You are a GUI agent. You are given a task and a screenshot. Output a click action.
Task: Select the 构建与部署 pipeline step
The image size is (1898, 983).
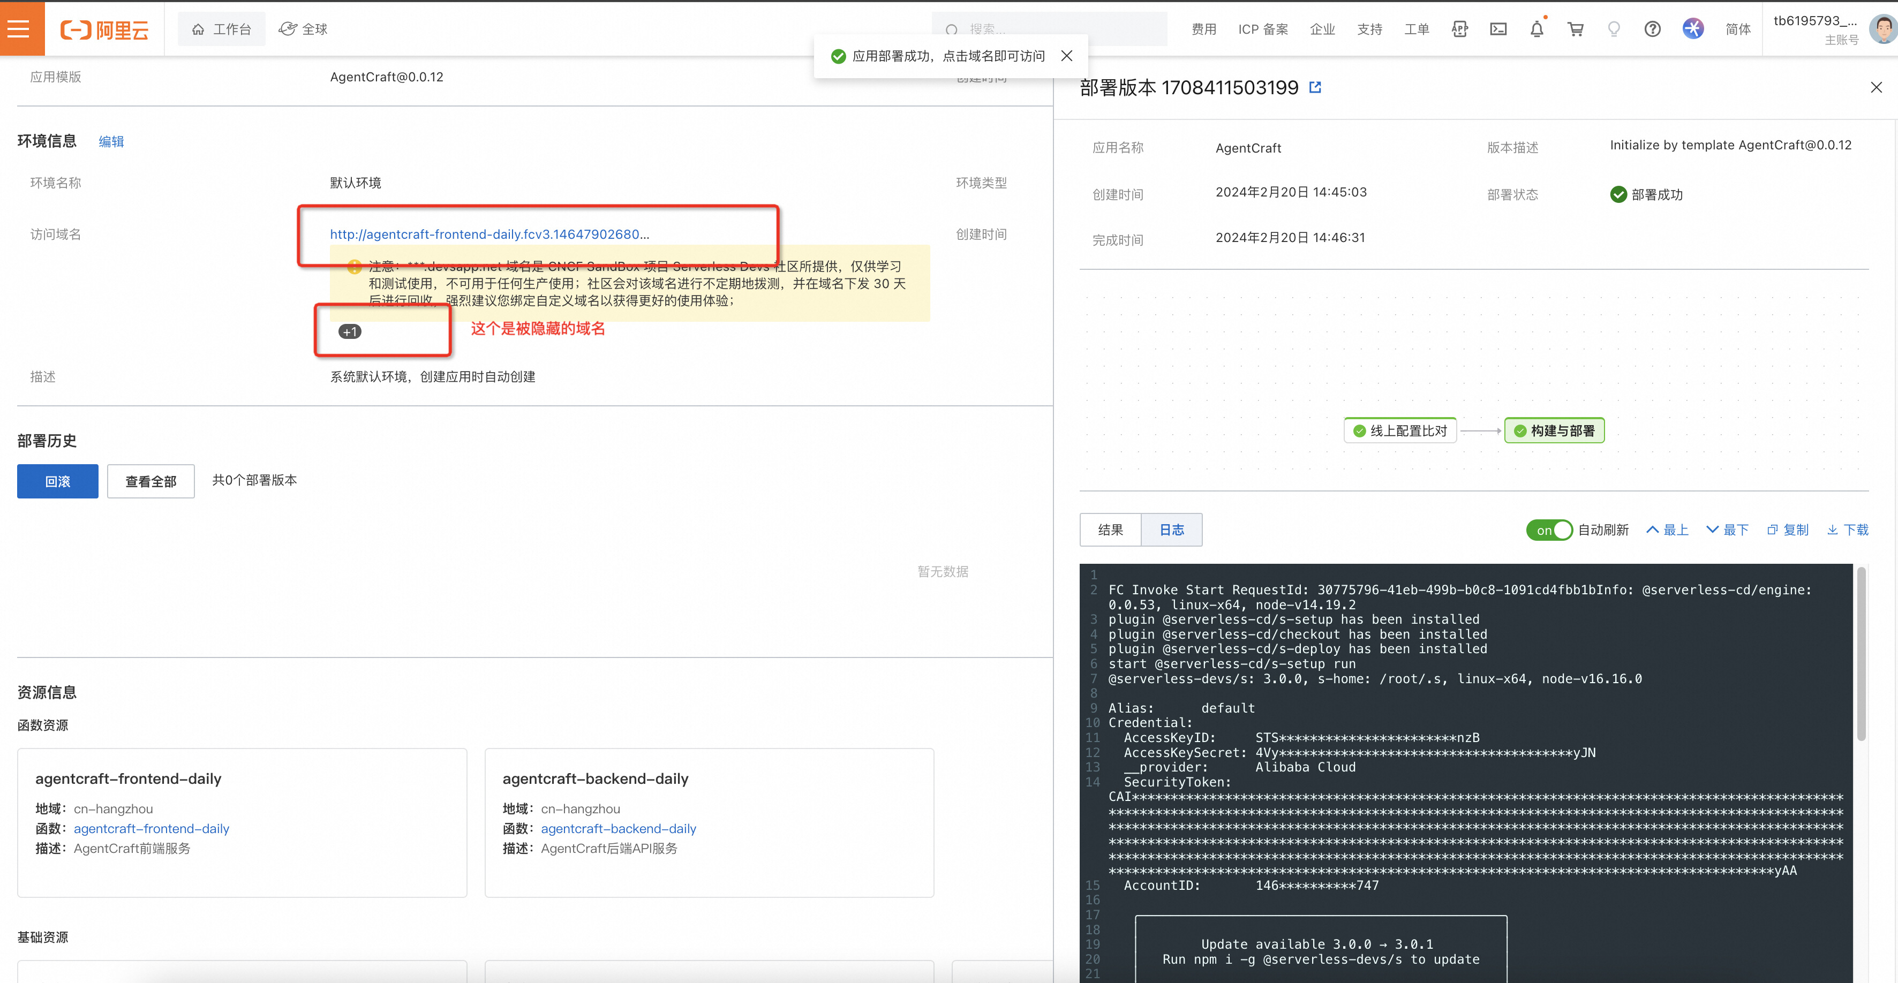point(1554,431)
